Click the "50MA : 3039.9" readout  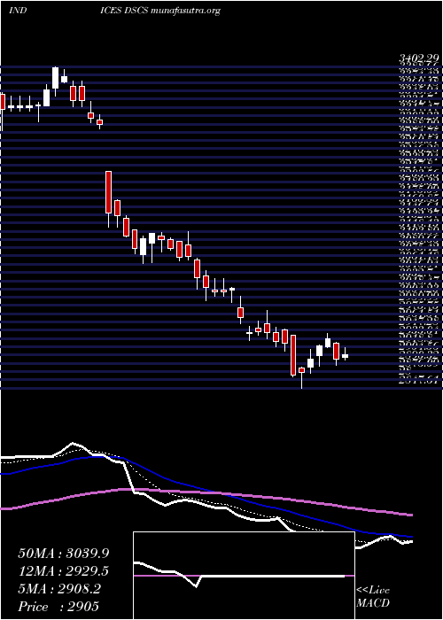[x=63, y=554]
